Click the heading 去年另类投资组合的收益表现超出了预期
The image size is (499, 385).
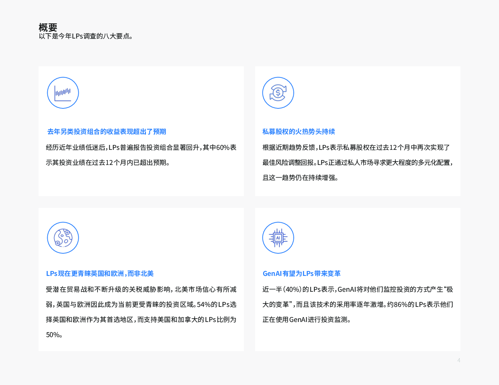[x=107, y=132]
